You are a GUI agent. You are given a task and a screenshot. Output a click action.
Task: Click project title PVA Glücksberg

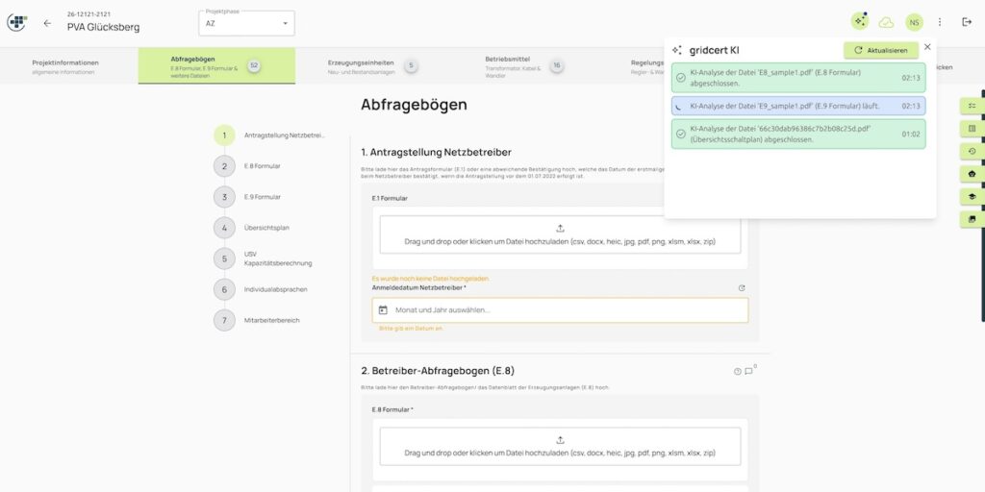coord(104,28)
